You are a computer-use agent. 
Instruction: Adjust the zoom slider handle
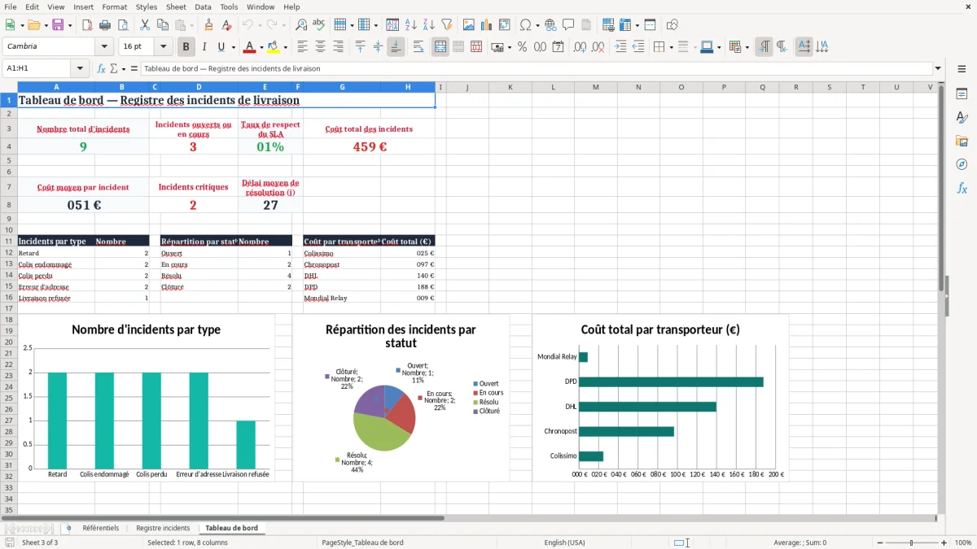[x=911, y=542]
